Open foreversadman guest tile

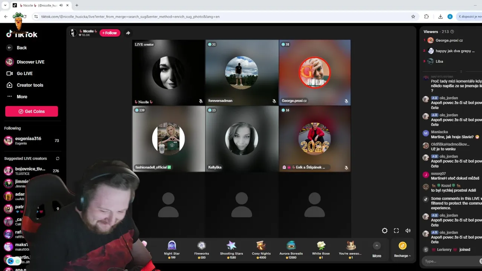242,73
